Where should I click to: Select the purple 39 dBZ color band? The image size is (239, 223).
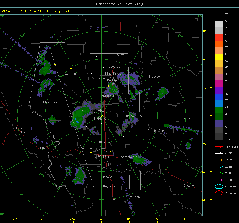(x=219, y=90)
